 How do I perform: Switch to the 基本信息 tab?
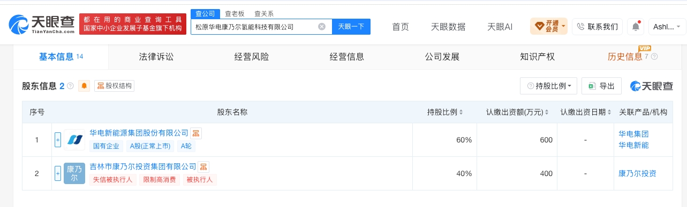[x=61, y=57]
